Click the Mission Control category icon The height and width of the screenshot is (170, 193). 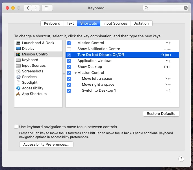tap(18, 54)
